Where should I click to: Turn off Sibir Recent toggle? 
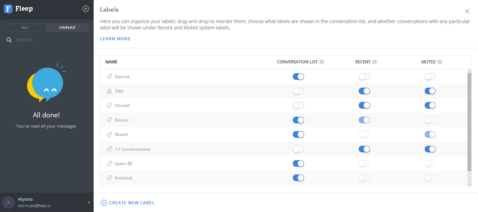(364, 91)
